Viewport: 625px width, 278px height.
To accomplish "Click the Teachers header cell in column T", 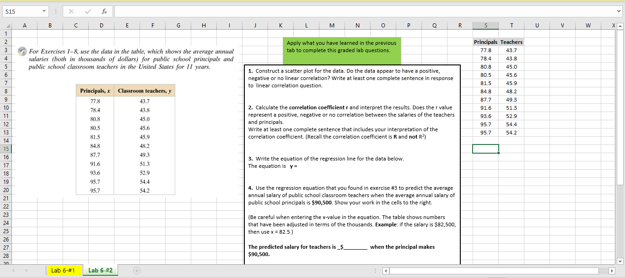I will pos(512,42).
